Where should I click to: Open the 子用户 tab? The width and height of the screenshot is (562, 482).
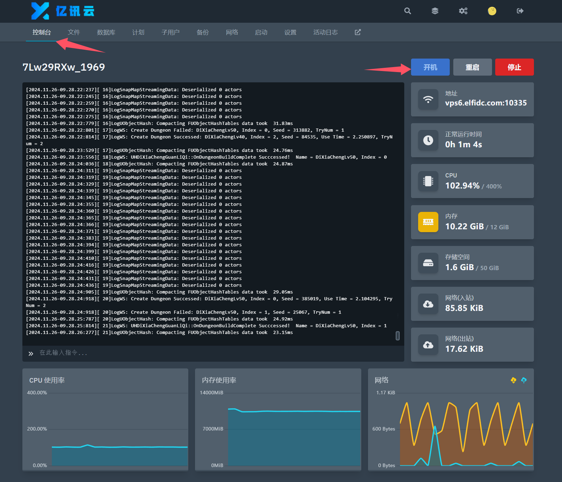(171, 32)
